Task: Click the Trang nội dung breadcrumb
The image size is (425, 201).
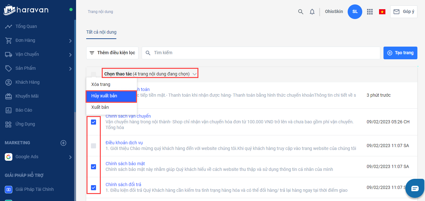Action: click(x=100, y=12)
